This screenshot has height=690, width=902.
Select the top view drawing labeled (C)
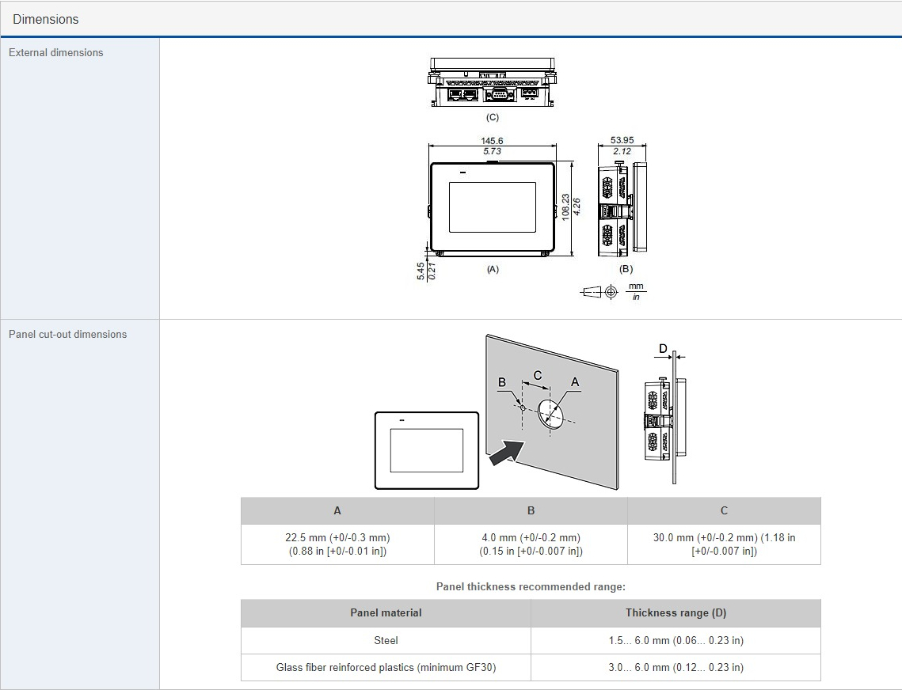click(x=492, y=83)
